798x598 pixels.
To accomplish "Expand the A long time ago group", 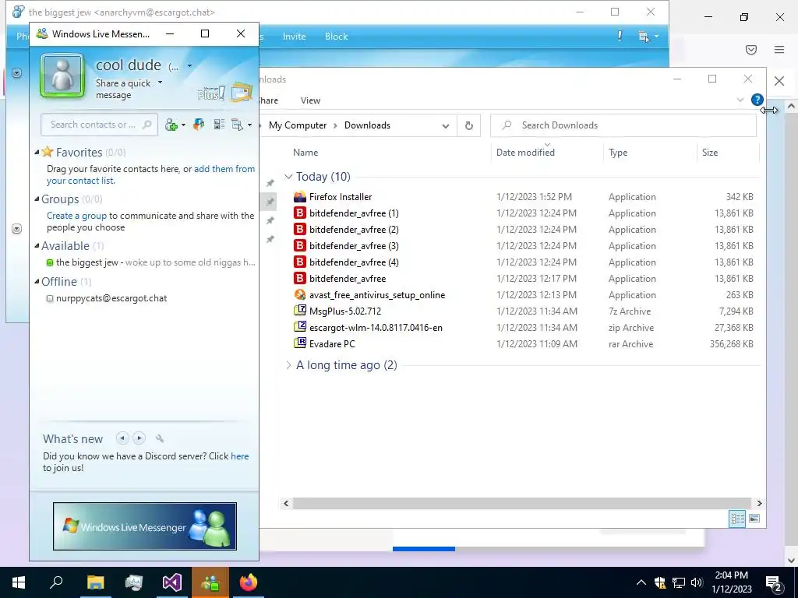I will pyautogui.click(x=288, y=365).
